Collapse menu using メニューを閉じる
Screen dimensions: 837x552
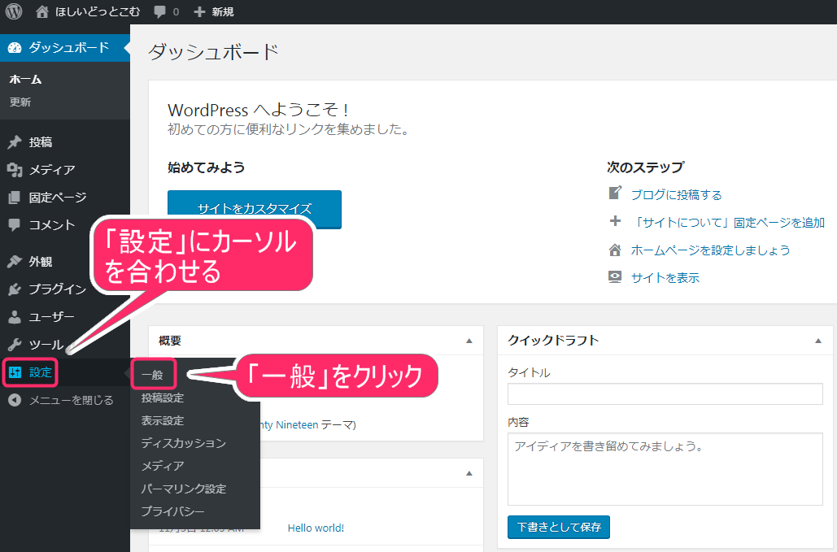click(x=62, y=400)
